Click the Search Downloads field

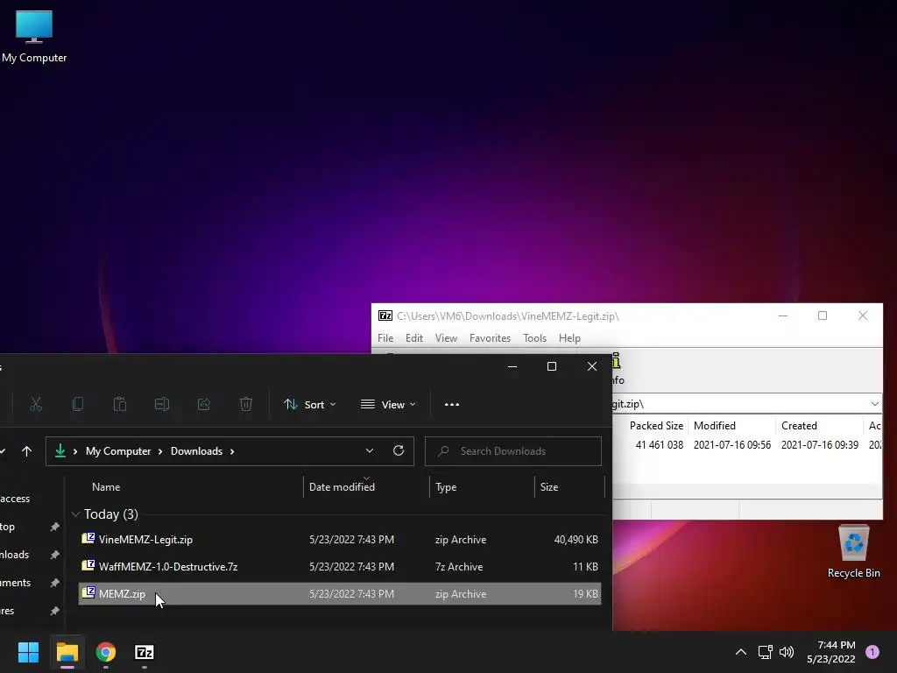513,451
